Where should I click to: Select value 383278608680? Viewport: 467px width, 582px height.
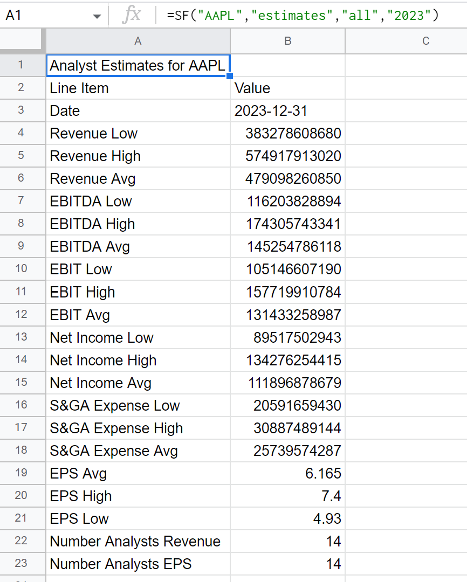[x=287, y=133]
